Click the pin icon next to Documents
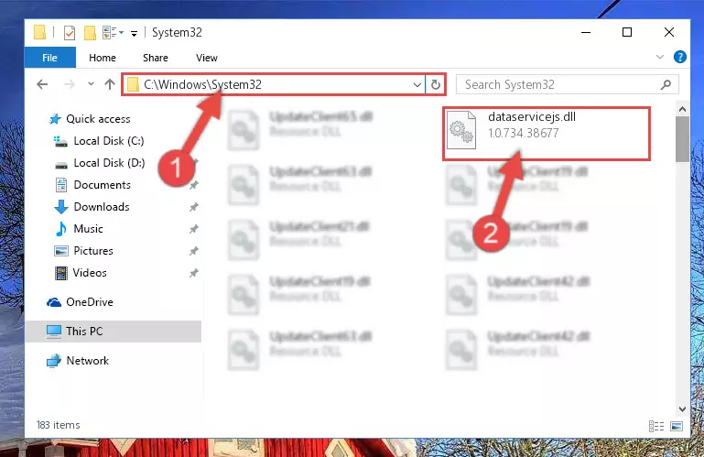 coord(193,185)
